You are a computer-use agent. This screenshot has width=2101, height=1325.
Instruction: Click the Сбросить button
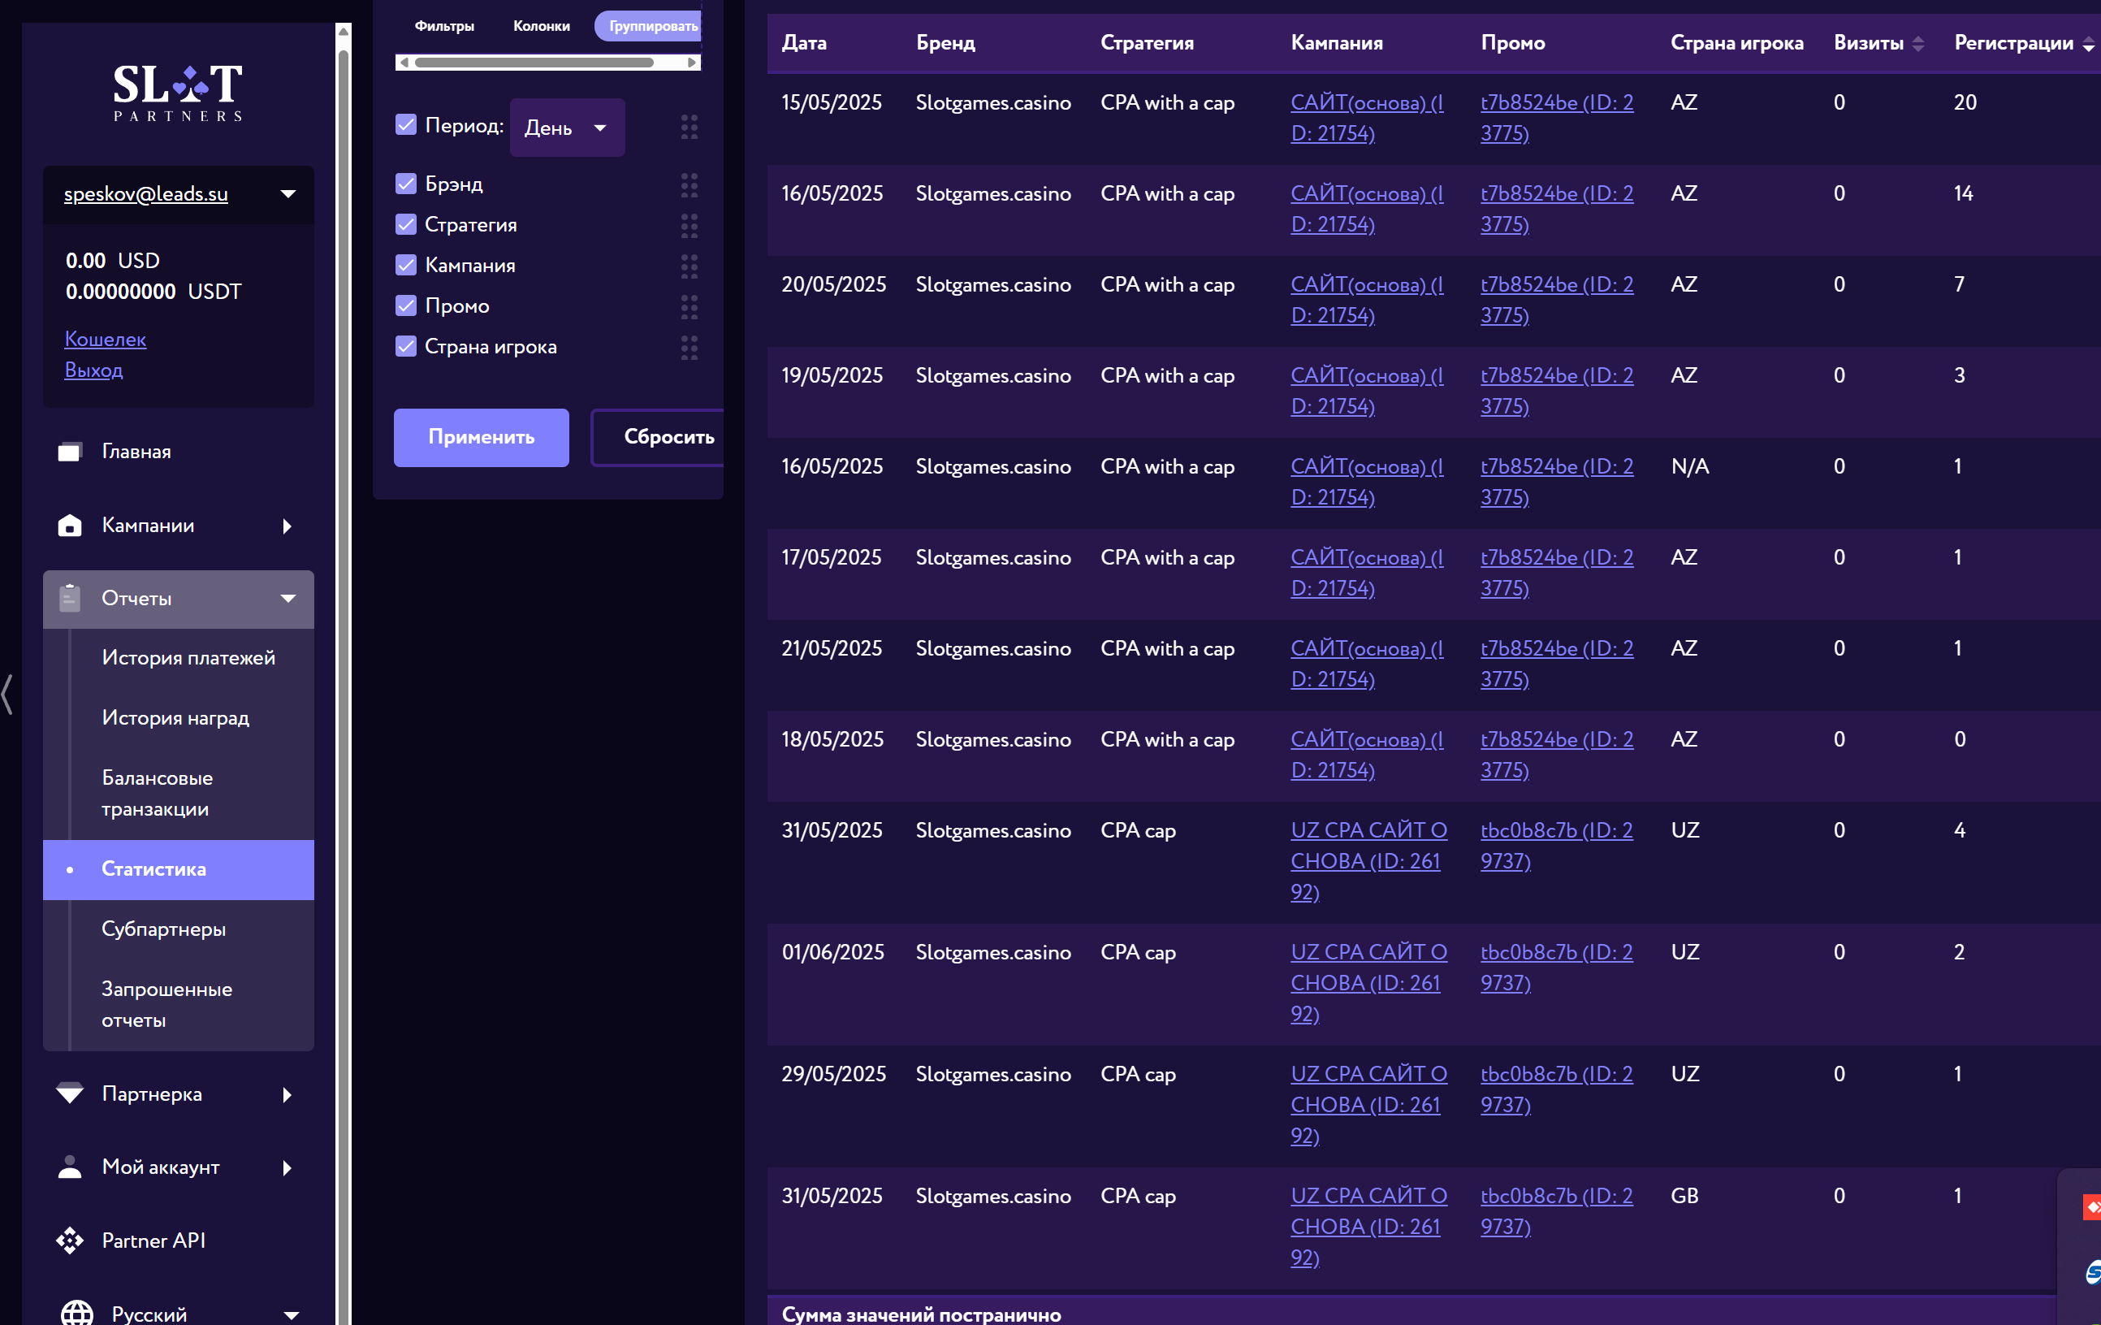[659, 437]
